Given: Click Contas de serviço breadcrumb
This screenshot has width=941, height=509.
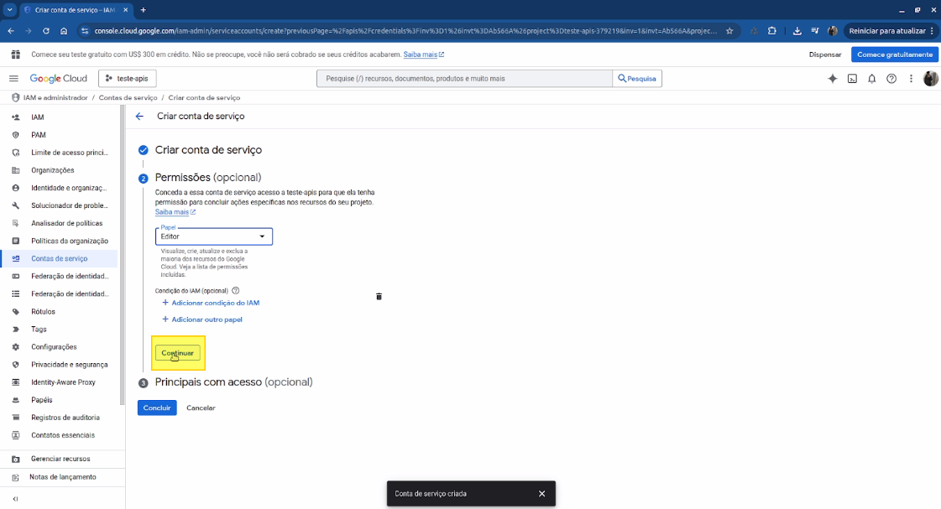Looking at the screenshot, I should (x=128, y=98).
